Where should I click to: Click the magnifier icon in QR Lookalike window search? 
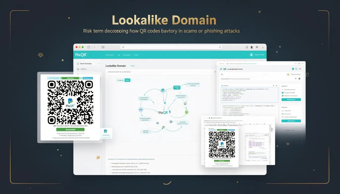tap(222, 75)
